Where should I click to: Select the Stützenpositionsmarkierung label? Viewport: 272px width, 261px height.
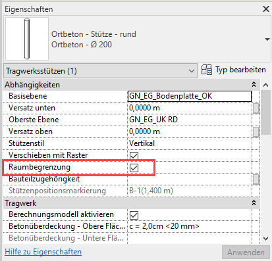57,191
